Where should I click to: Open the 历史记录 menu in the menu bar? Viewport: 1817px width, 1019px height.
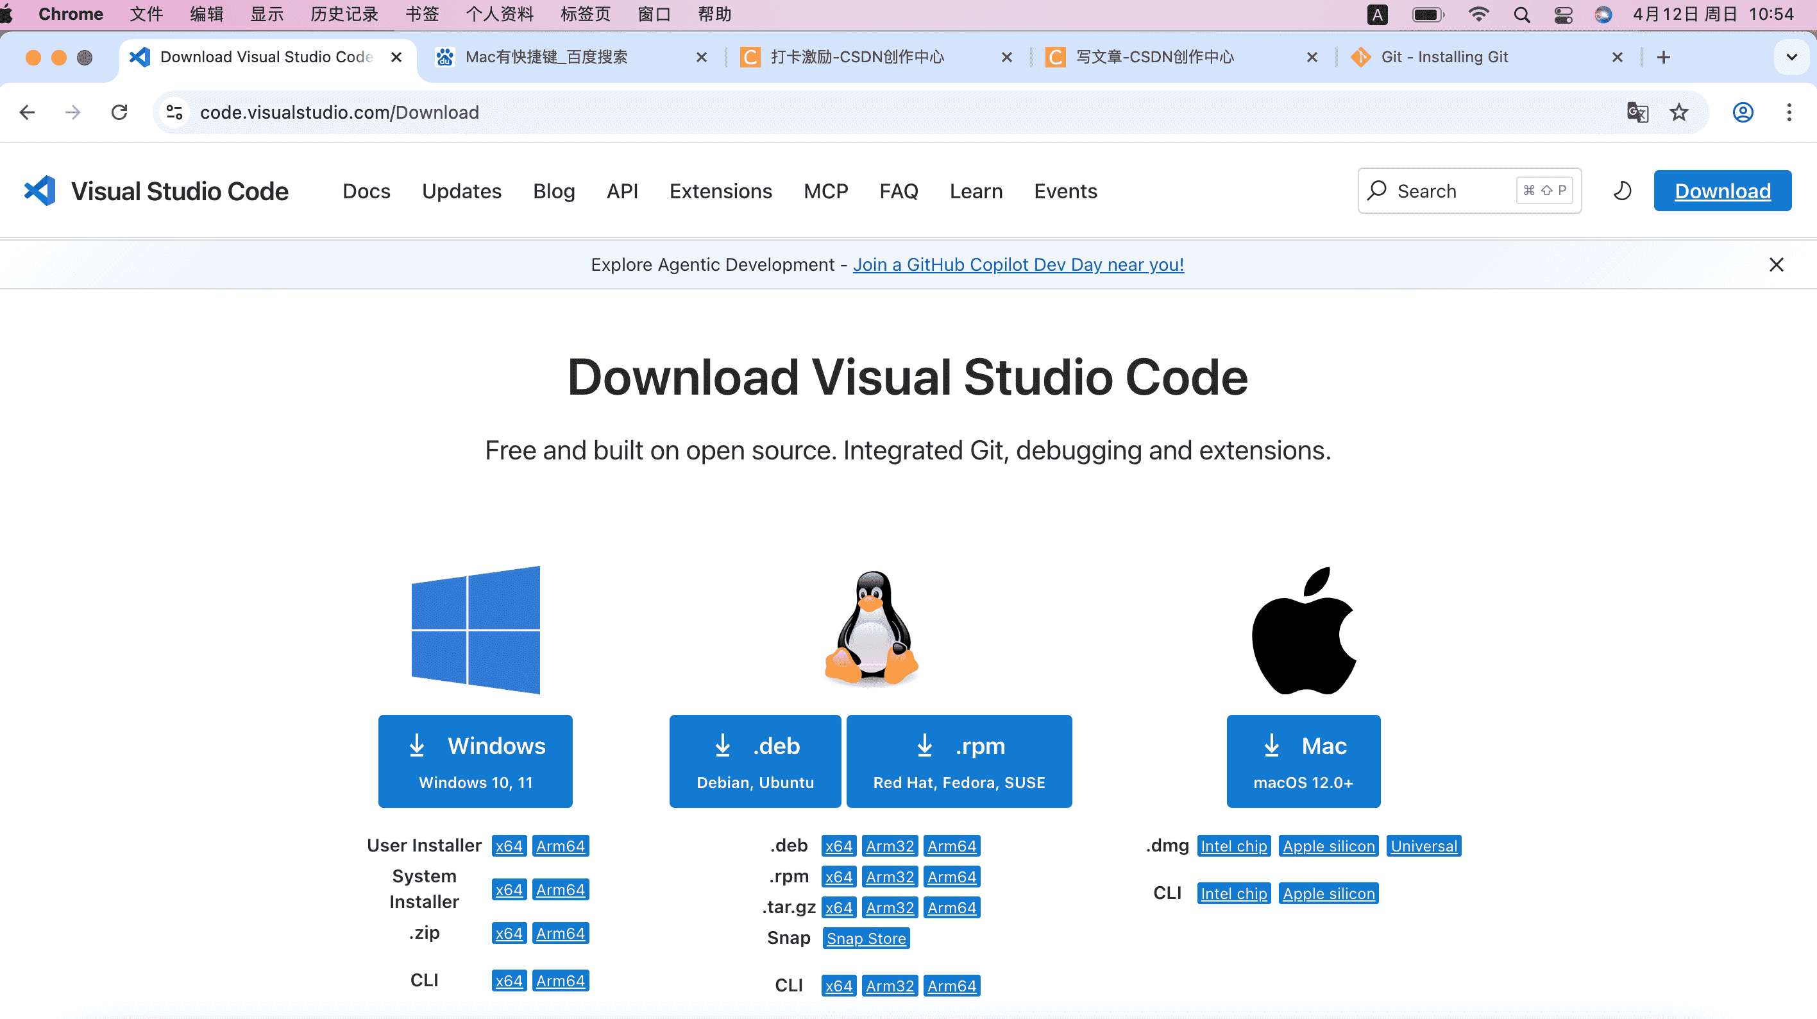click(344, 15)
